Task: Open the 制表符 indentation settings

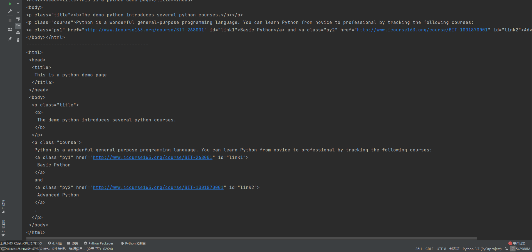Action: coord(454,249)
